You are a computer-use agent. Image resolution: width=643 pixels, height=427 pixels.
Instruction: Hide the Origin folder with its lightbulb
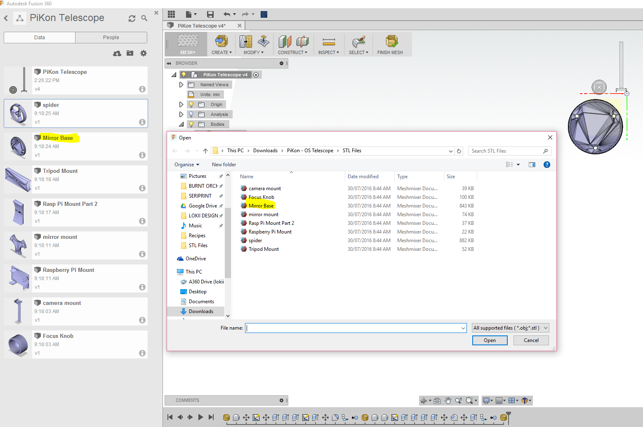(191, 104)
